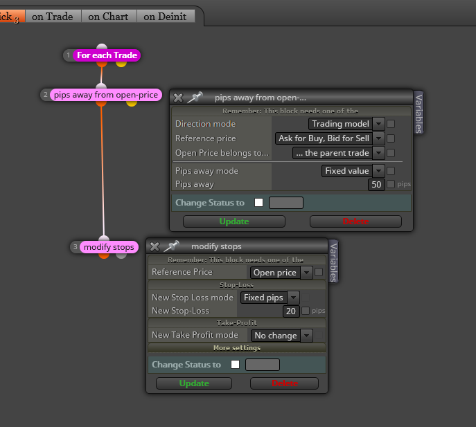Switch to the on Chart tab
Screen dimensions: 476x427
[x=108, y=17]
